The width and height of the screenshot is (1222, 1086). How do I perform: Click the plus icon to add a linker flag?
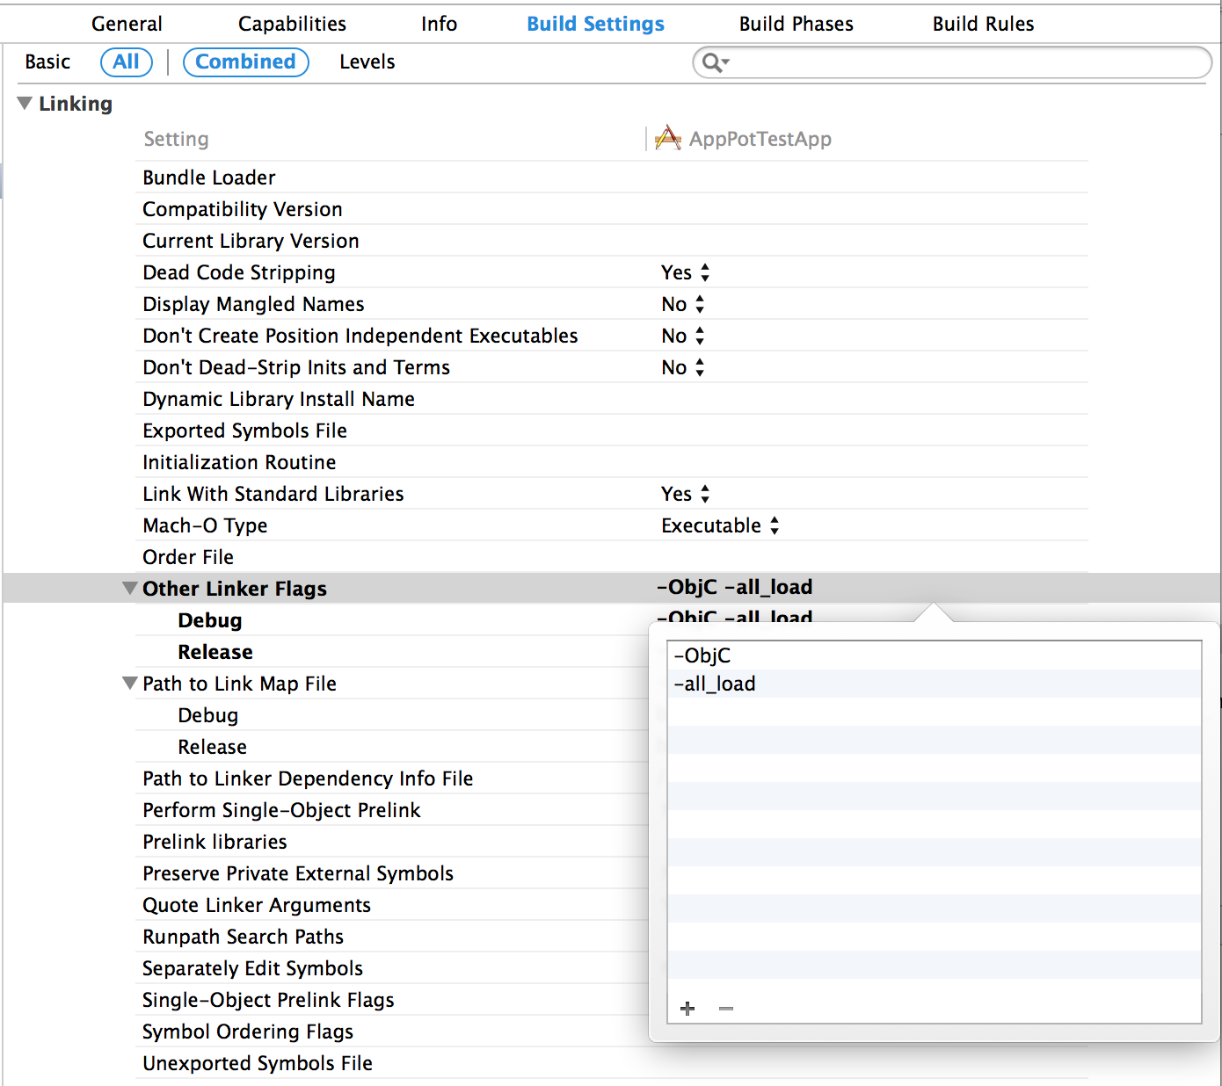[x=687, y=1008]
